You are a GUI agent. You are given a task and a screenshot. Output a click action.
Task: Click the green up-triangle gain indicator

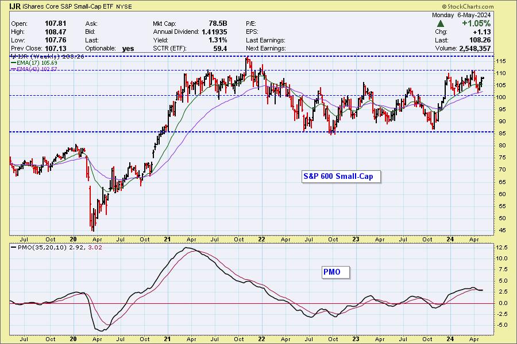[x=440, y=24]
